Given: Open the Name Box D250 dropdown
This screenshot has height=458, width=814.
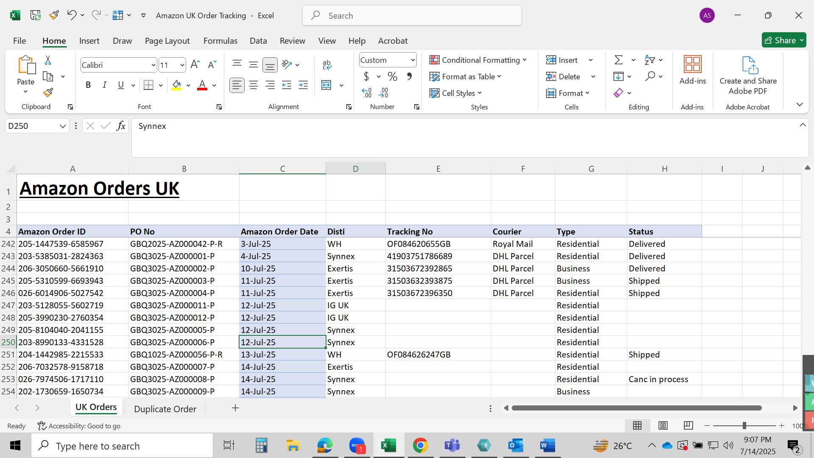Looking at the screenshot, I should [x=63, y=126].
